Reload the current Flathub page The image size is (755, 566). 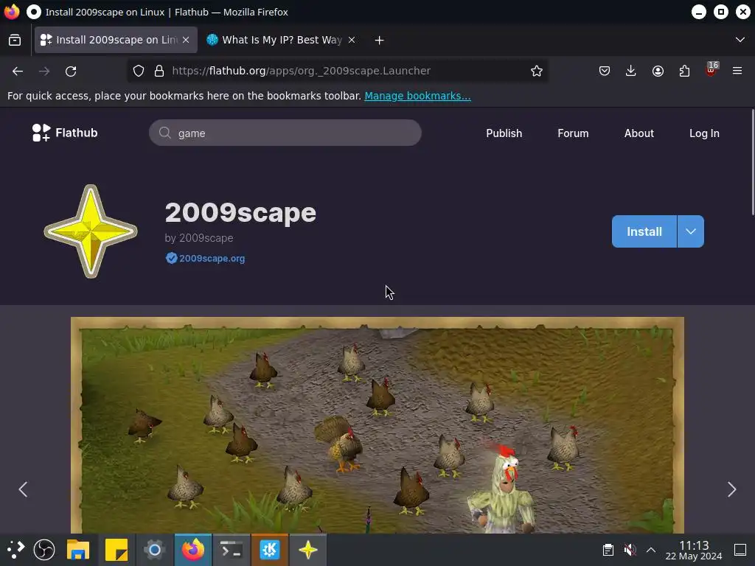(71, 71)
